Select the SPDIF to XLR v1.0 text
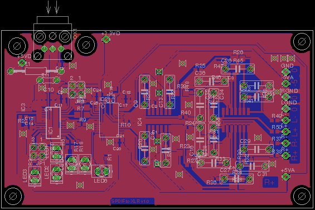The image size is (315, 210). (x=130, y=201)
